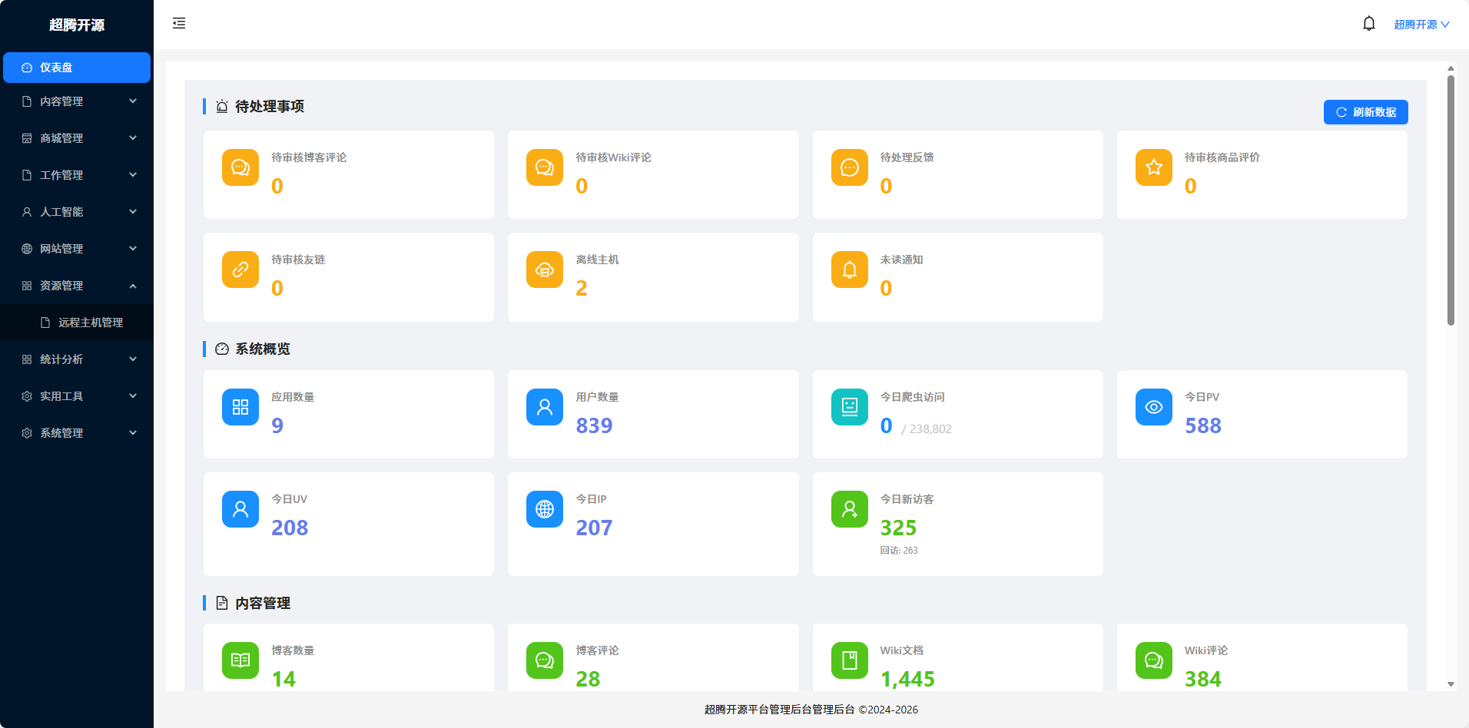The width and height of the screenshot is (1469, 728).
Task: Click the crawler visits teal icon
Action: (x=849, y=407)
